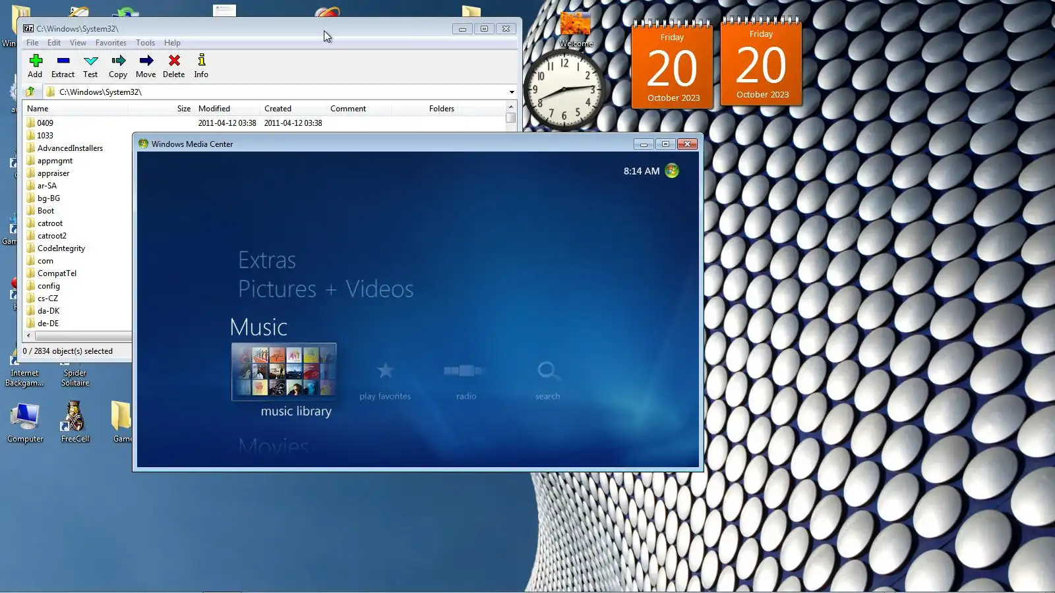
Task: Open the Help menu in 7-Zip
Action: click(x=172, y=43)
